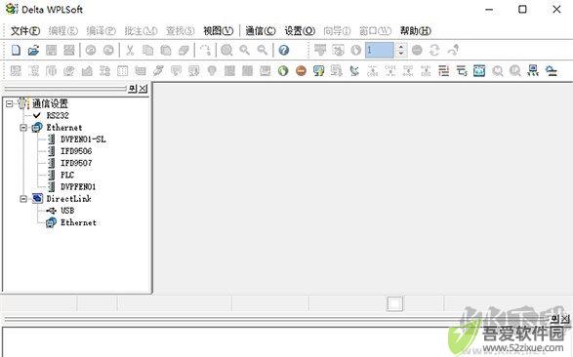Click the grayed floppy disk Save icon
Viewport: 573px width, 357px height.
point(51,50)
